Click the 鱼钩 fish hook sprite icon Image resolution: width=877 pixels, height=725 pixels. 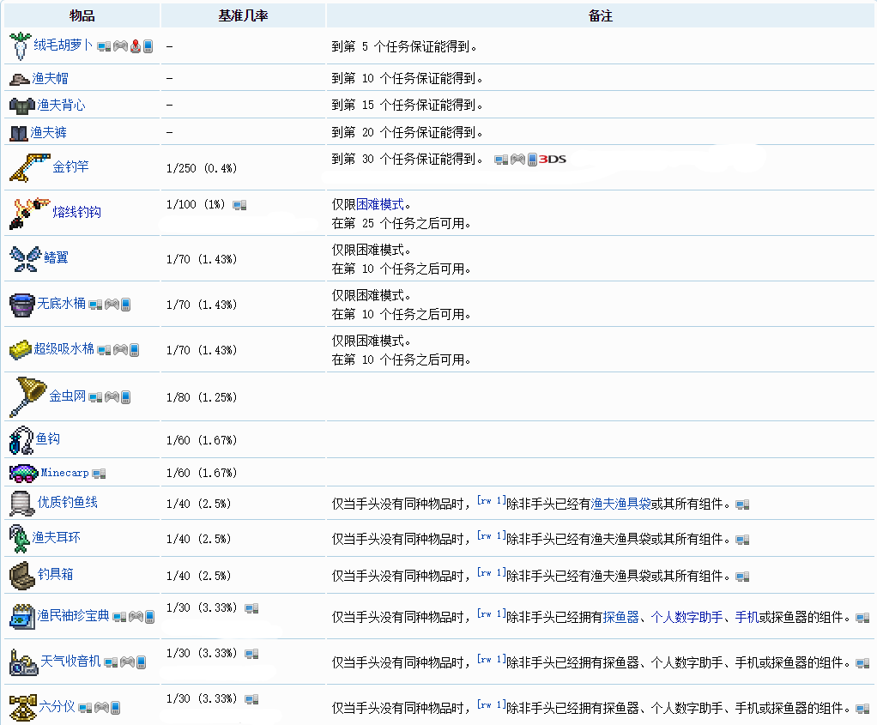21,439
